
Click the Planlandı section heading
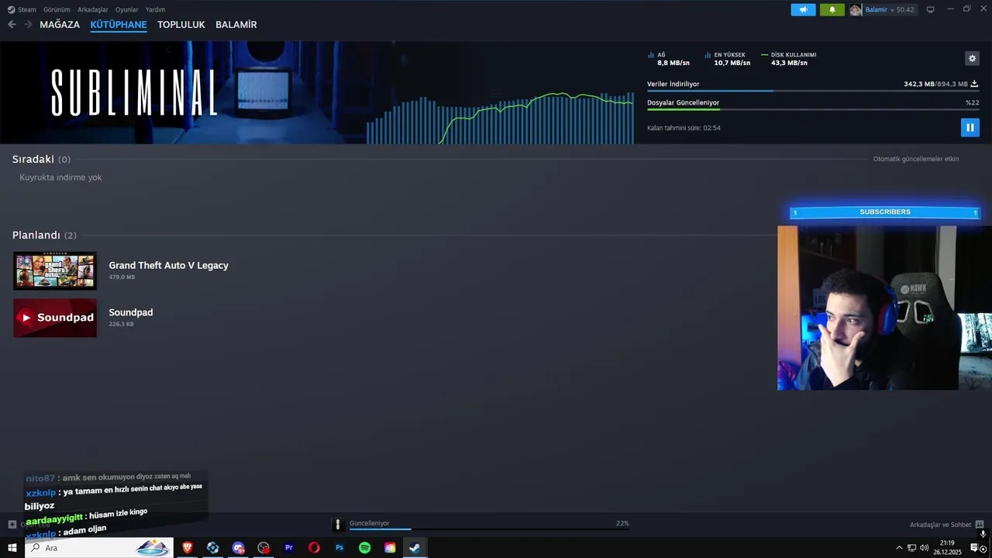(44, 235)
